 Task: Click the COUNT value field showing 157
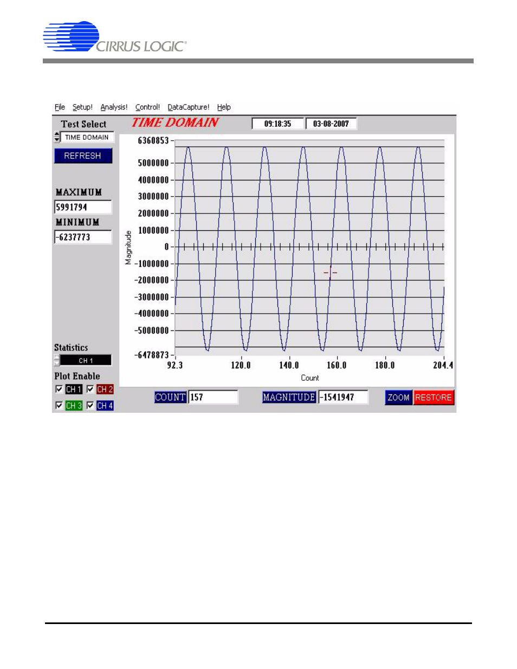[x=213, y=397]
